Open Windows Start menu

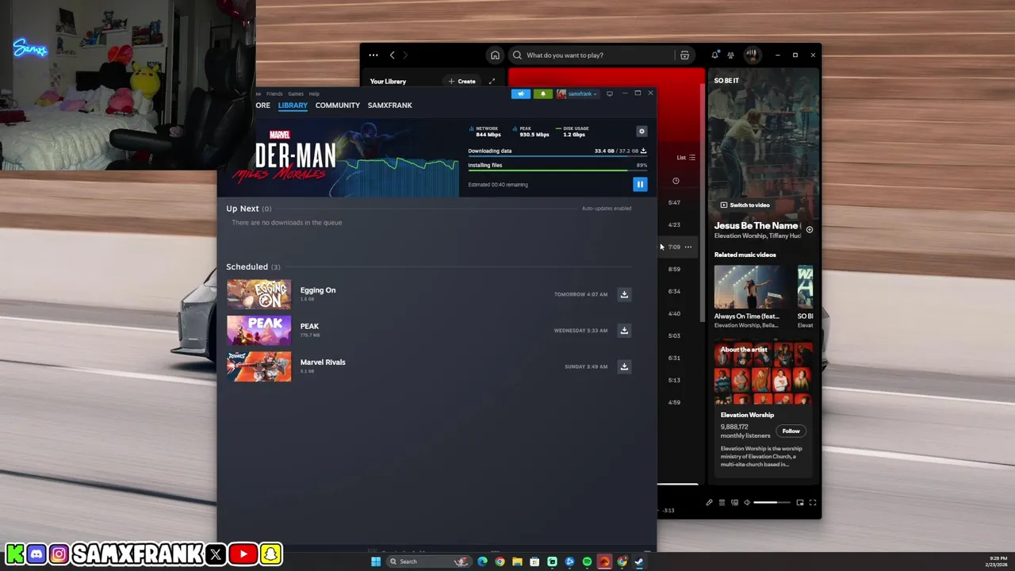376,561
